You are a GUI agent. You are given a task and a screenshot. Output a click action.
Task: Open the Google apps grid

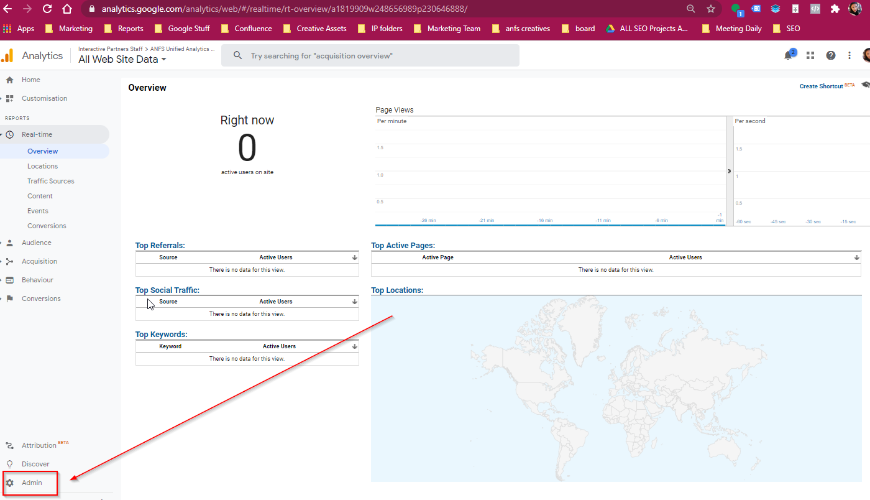810,55
